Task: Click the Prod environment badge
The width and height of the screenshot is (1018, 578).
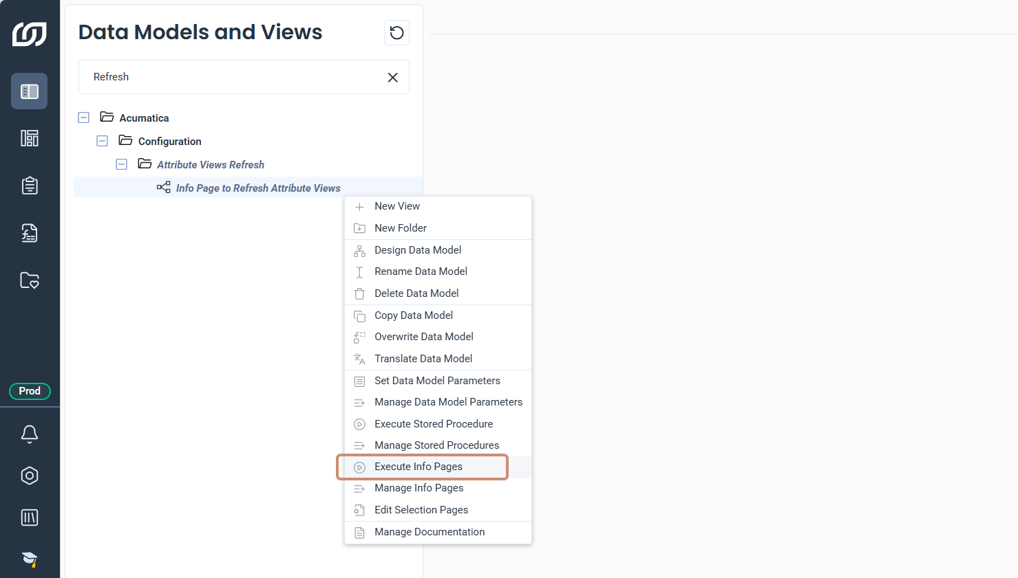Action: click(30, 391)
